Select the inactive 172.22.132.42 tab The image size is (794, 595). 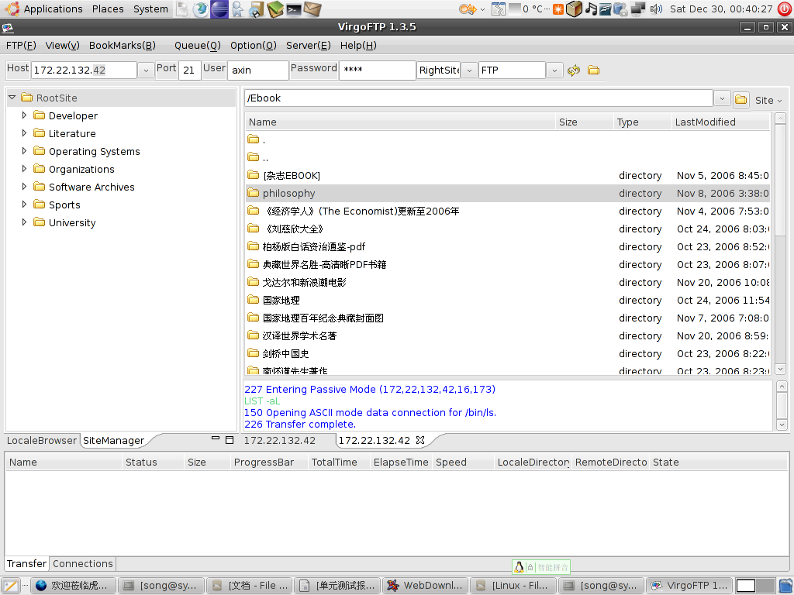point(279,441)
